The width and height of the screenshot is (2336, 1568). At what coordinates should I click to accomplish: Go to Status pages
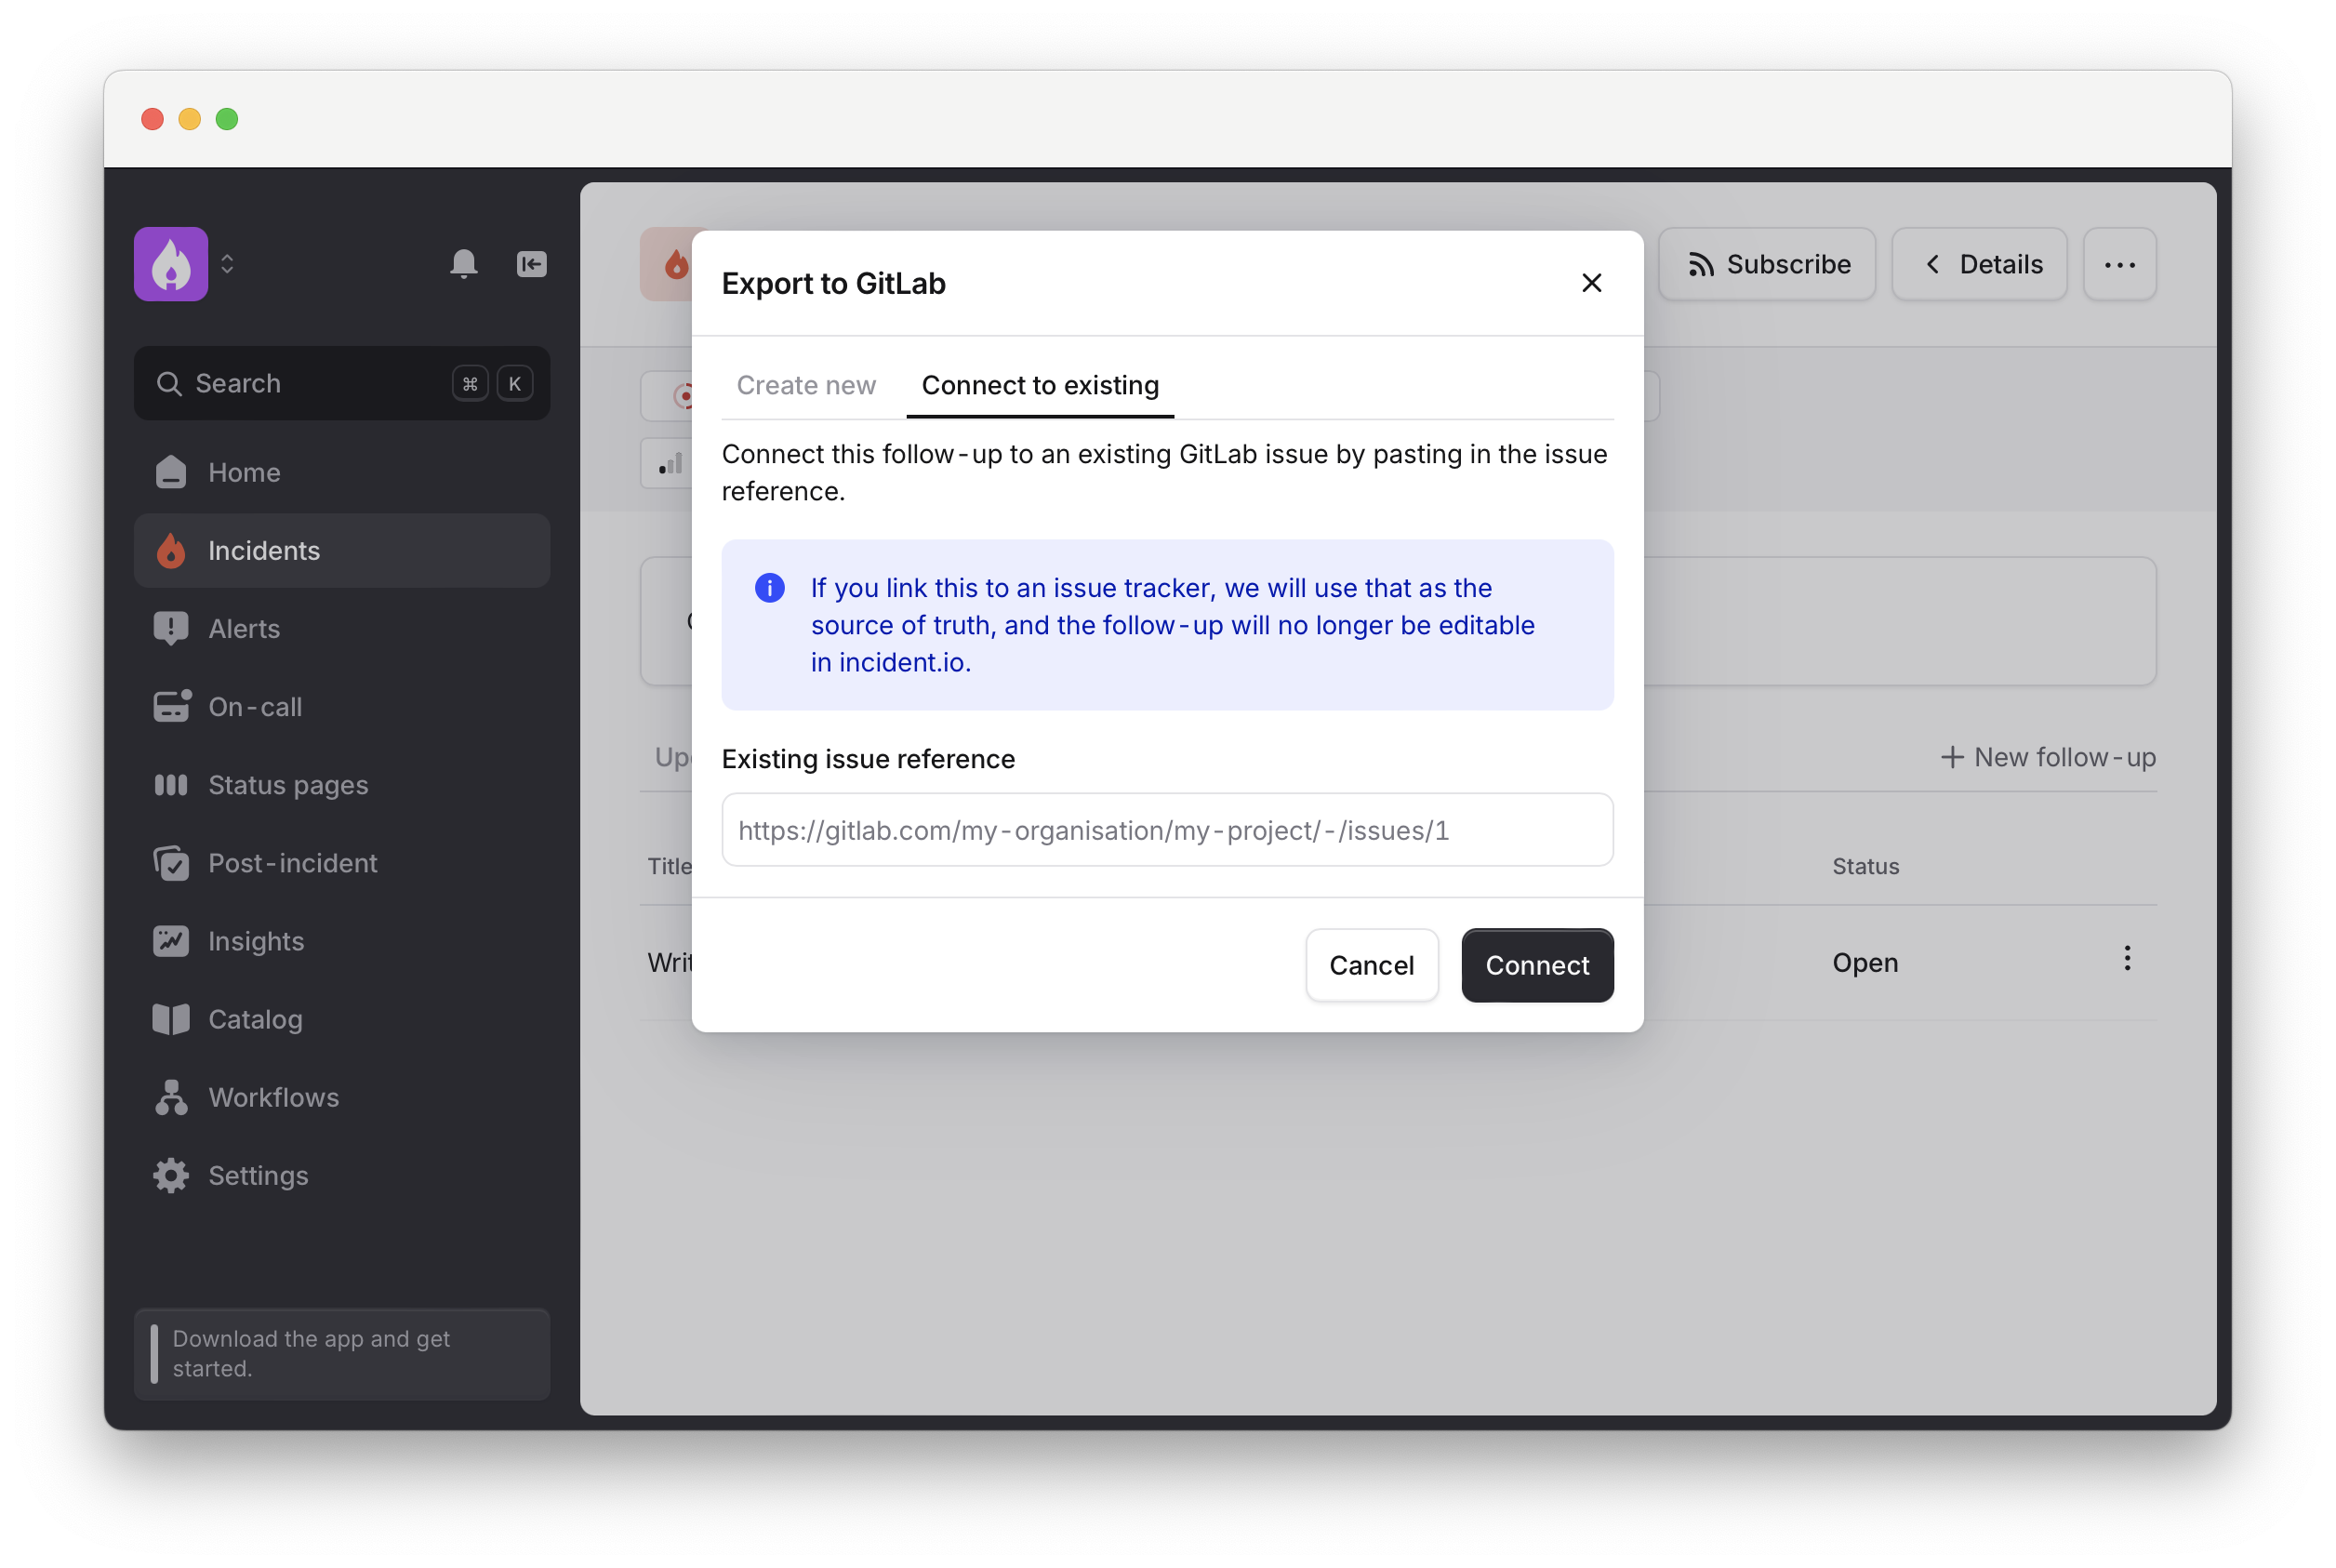(x=287, y=785)
